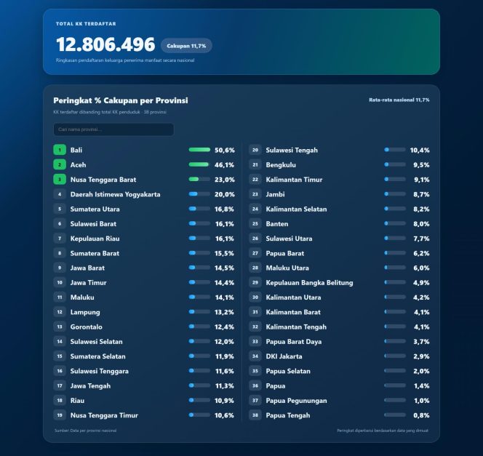Select the Sulawesi Utara province name
This screenshot has height=456, width=483.
[289, 239]
